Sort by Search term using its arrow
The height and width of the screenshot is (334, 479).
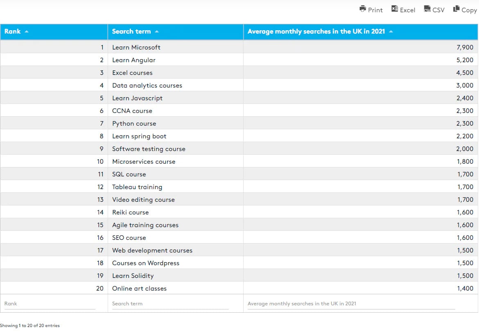pos(157,32)
